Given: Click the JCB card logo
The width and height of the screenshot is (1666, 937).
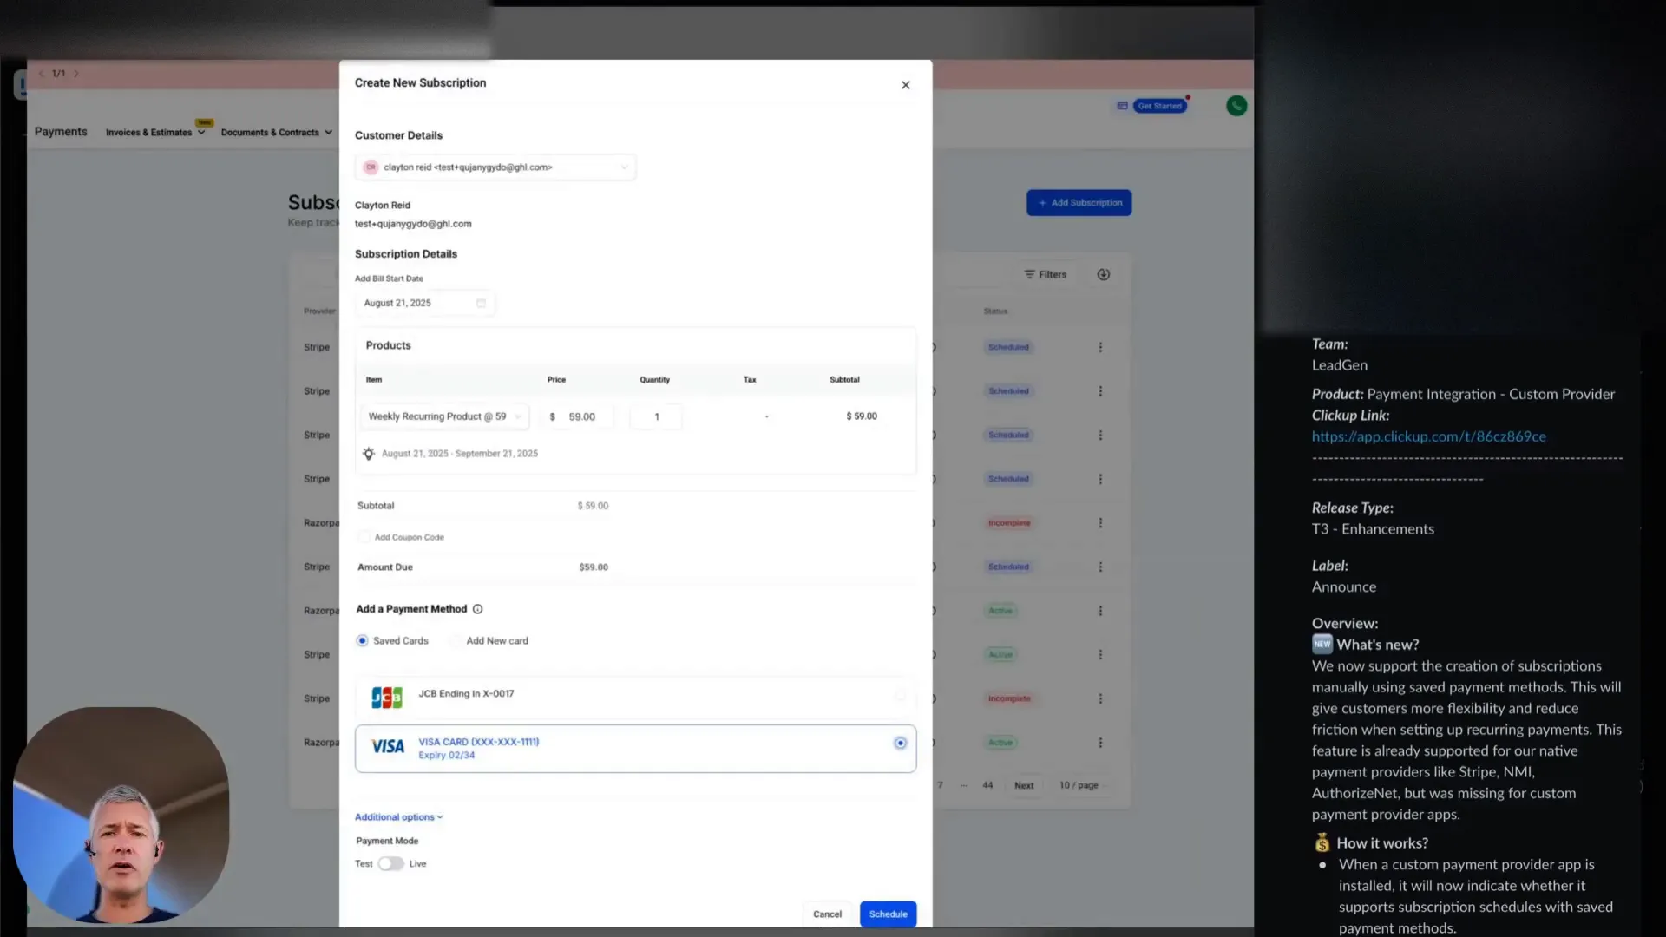Looking at the screenshot, I should [387, 698].
